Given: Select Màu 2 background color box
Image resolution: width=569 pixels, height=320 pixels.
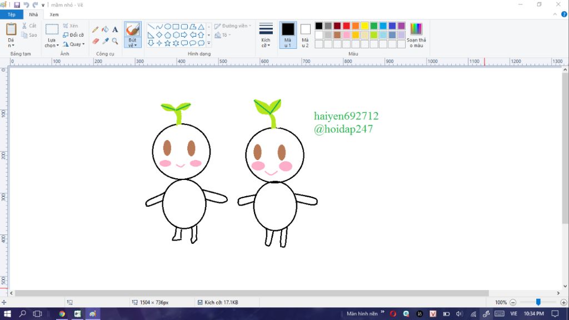Looking at the screenshot, I should click(305, 35).
